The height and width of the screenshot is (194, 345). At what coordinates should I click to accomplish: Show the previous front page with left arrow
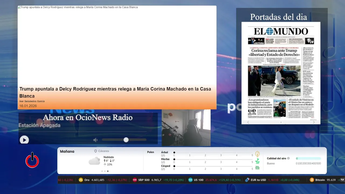[x=248, y=122]
